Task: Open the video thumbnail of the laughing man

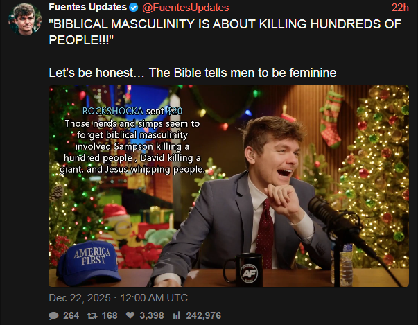Action: click(x=229, y=186)
